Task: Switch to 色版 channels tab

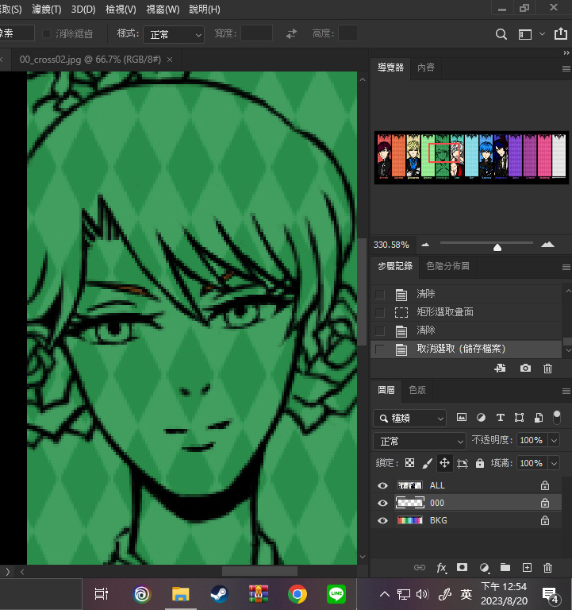Action: pos(417,390)
